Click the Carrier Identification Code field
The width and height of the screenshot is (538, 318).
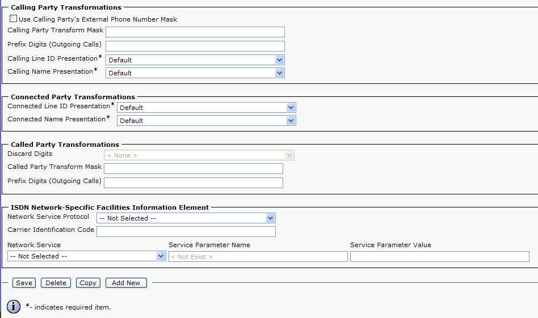click(186, 231)
